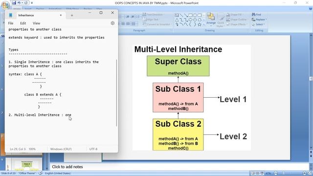Open PowerPoint Help via the question mark icon
This screenshot has width=313, height=176.
(311, 9)
